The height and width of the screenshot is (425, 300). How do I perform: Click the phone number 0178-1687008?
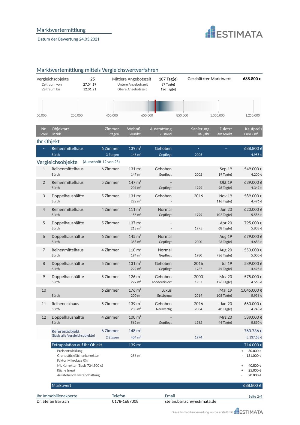point(125,402)
